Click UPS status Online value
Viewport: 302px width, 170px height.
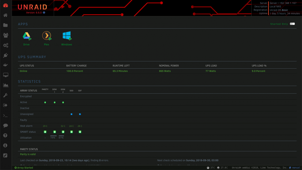[x=24, y=71]
